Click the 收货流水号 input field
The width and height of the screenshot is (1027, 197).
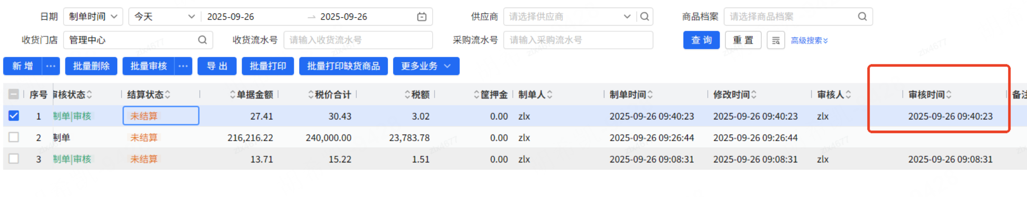pyautogui.click(x=358, y=40)
